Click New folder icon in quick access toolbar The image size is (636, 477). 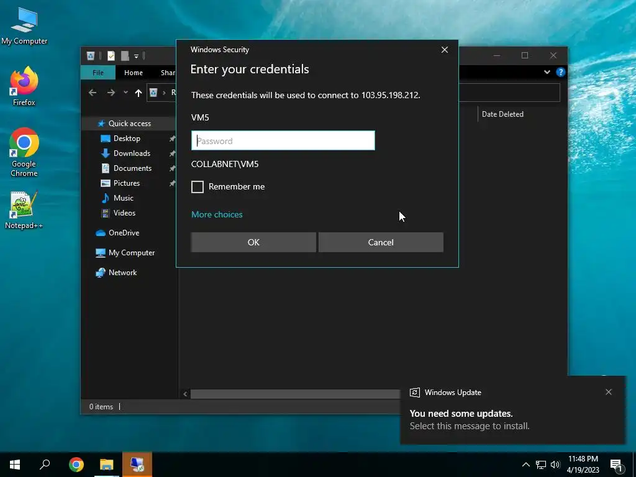pos(125,55)
